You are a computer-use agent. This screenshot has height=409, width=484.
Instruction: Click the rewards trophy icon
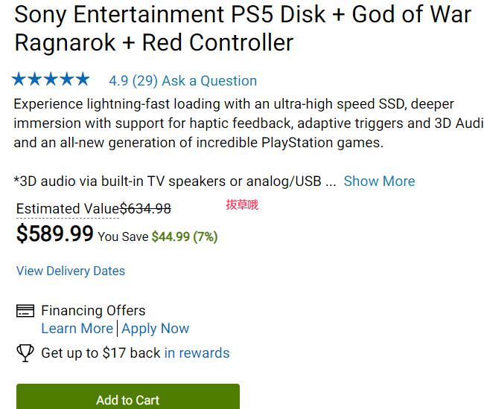pyautogui.click(x=25, y=353)
